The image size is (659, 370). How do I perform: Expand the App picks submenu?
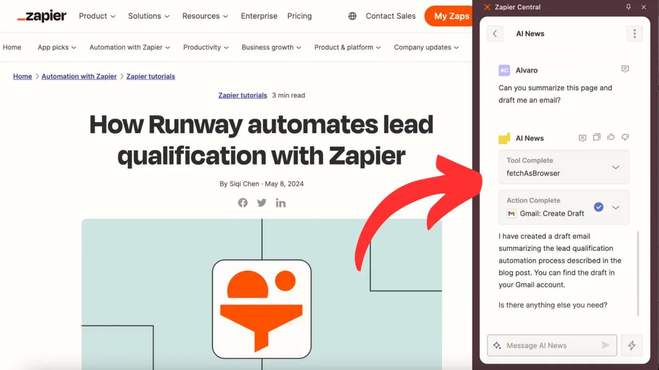(57, 47)
